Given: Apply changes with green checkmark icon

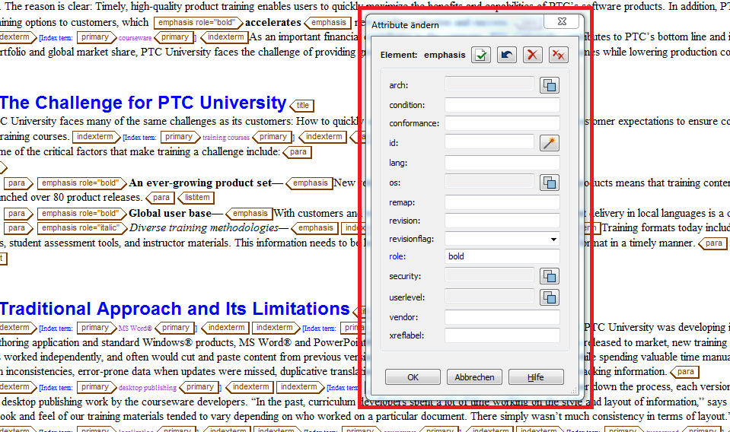Looking at the screenshot, I should [481, 55].
